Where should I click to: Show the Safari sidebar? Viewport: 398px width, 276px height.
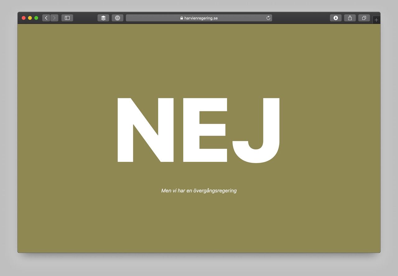click(x=67, y=18)
